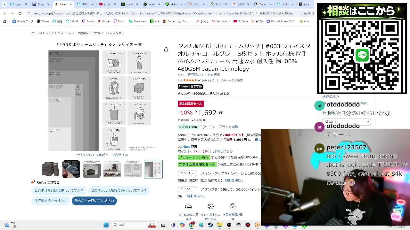Open the site information icon in address bar

pyautogui.click(x=29, y=13)
